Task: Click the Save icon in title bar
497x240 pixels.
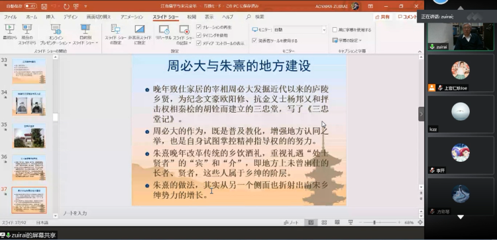Action: tap(44, 7)
